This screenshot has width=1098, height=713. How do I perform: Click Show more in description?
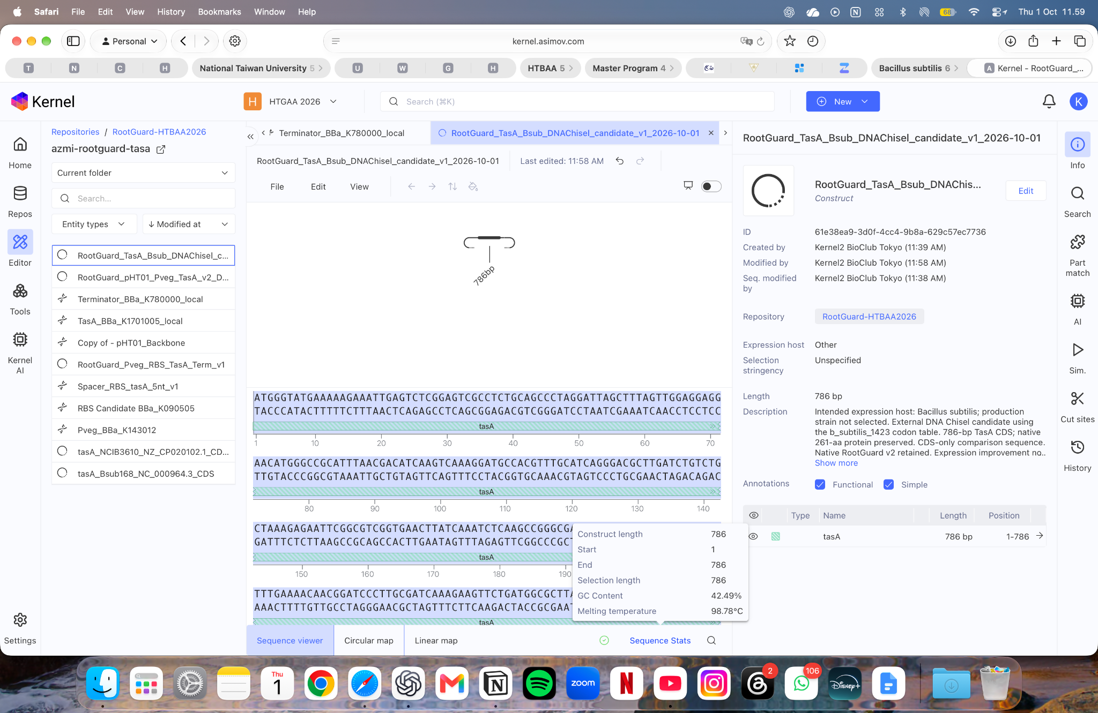(x=836, y=463)
